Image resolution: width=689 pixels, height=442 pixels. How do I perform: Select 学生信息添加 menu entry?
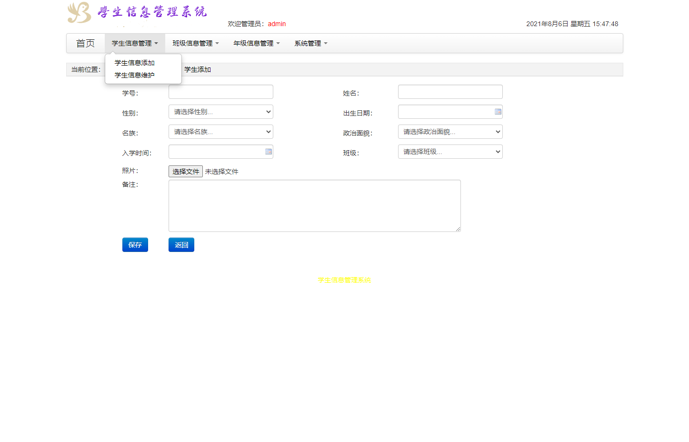(135, 63)
